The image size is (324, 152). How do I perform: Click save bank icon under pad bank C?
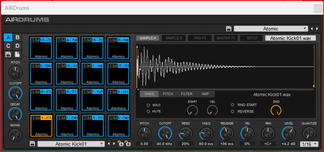coord(8,54)
